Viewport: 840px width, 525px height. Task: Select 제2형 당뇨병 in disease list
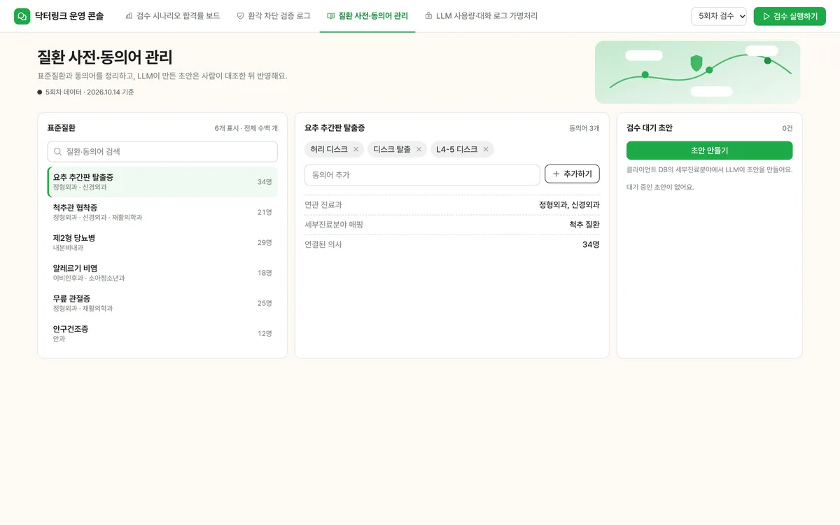[162, 242]
